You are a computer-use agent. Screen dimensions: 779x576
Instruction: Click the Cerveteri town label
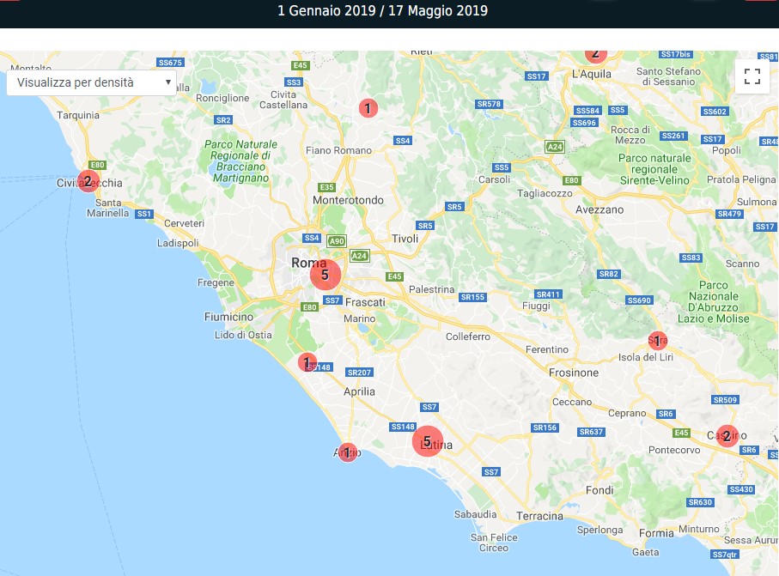185,223
